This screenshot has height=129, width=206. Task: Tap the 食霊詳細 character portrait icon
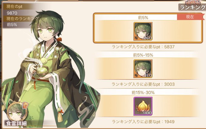click(x=17, y=112)
